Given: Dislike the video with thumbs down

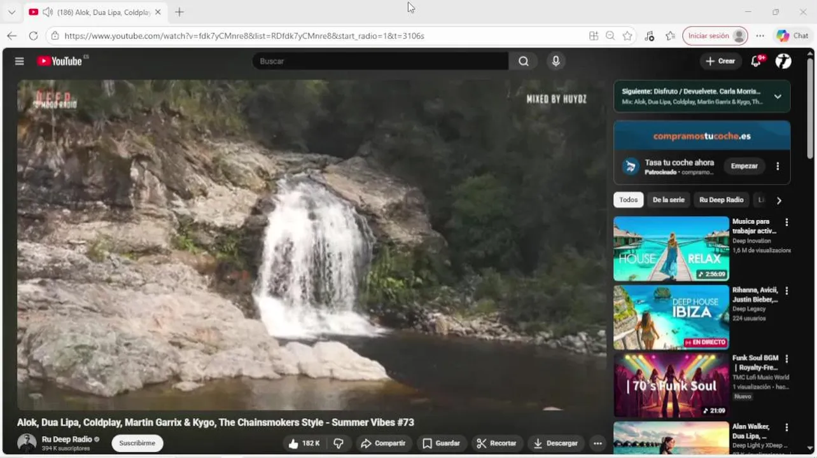Looking at the screenshot, I should 339,443.
